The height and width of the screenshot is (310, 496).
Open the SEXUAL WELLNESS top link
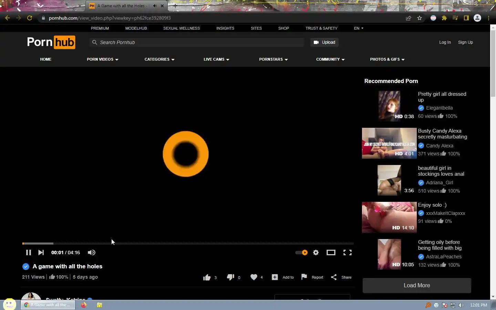(x=182, y=28)
